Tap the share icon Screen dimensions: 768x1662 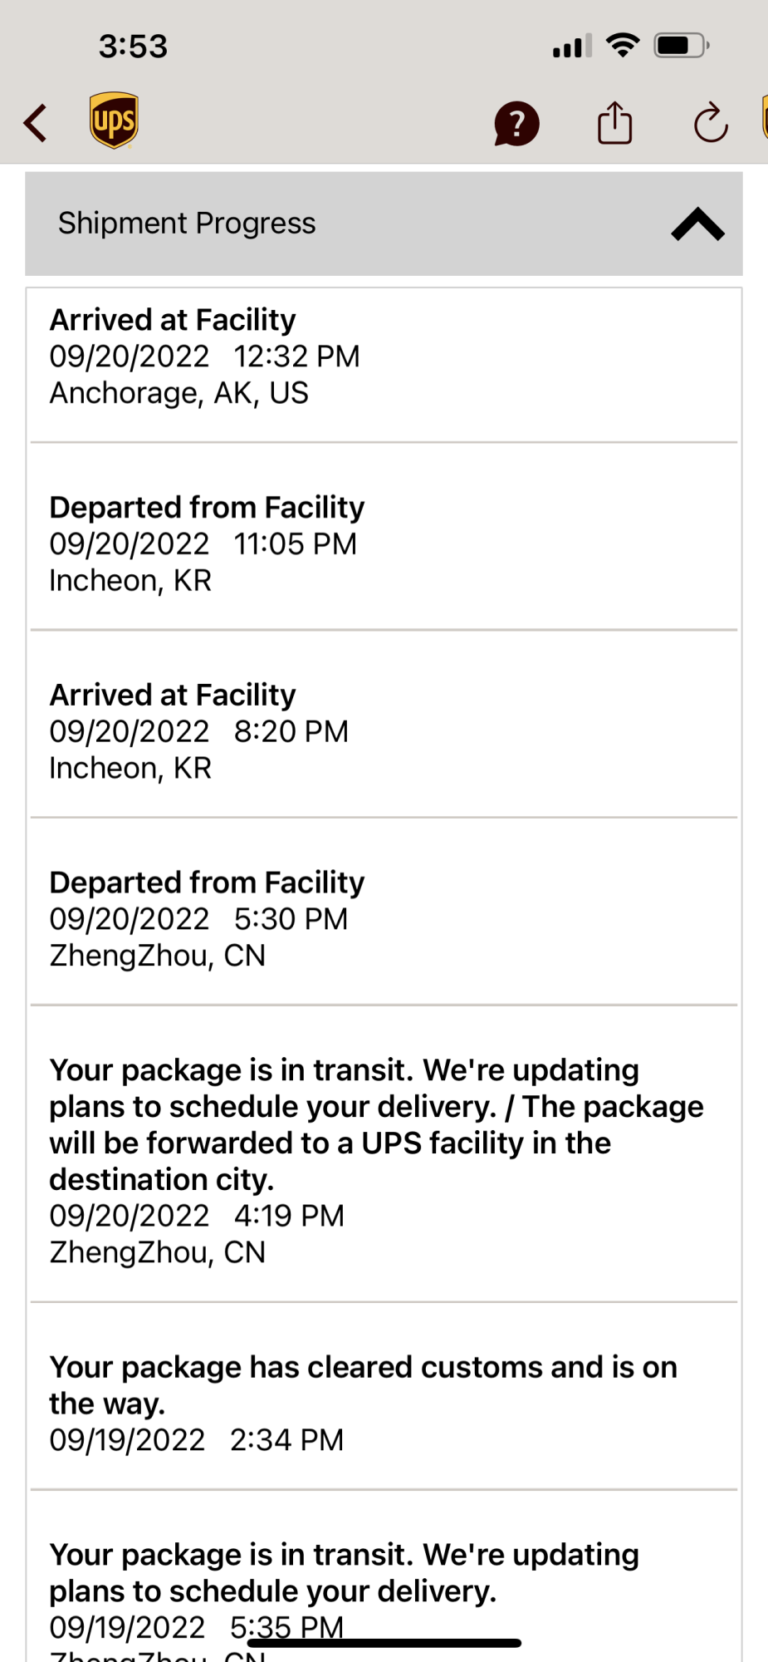614,123
